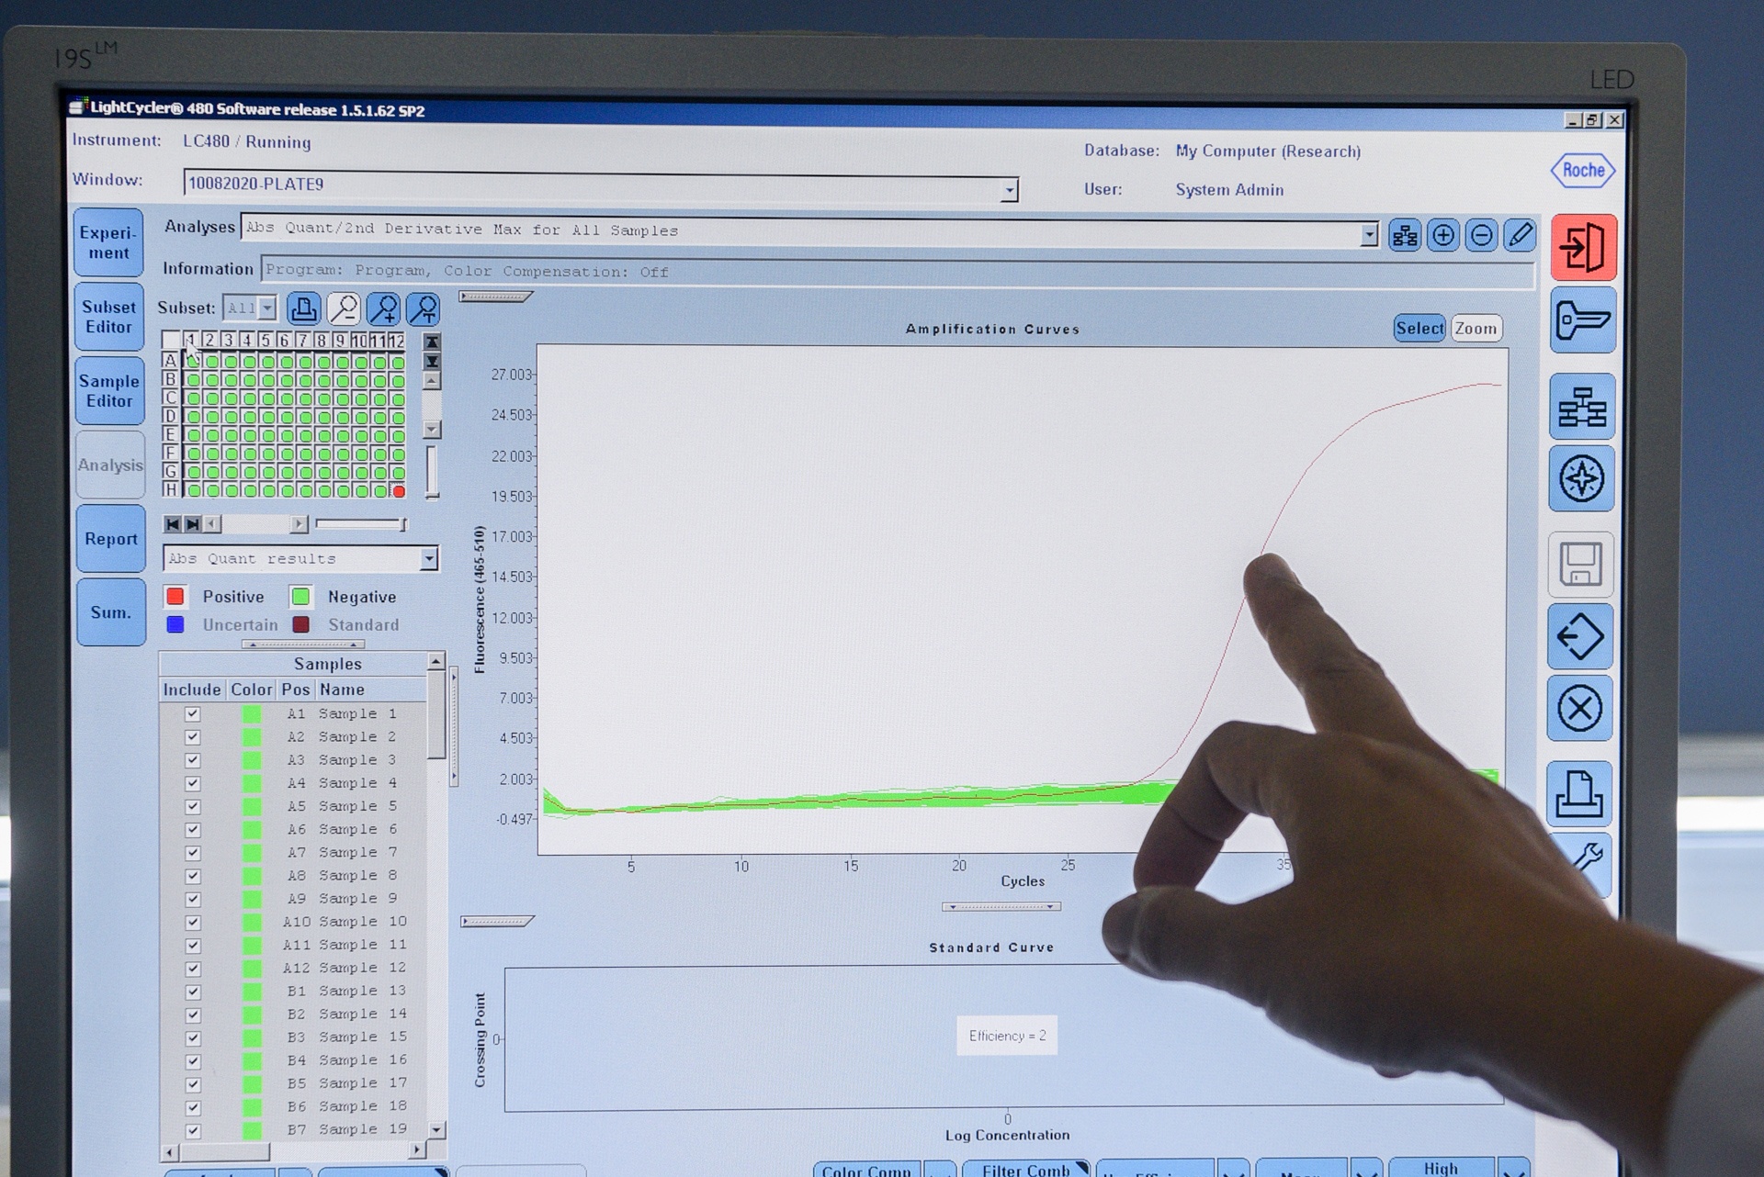
Task: Uncheck Include box for B1 Sample 13
Action: 192,992
